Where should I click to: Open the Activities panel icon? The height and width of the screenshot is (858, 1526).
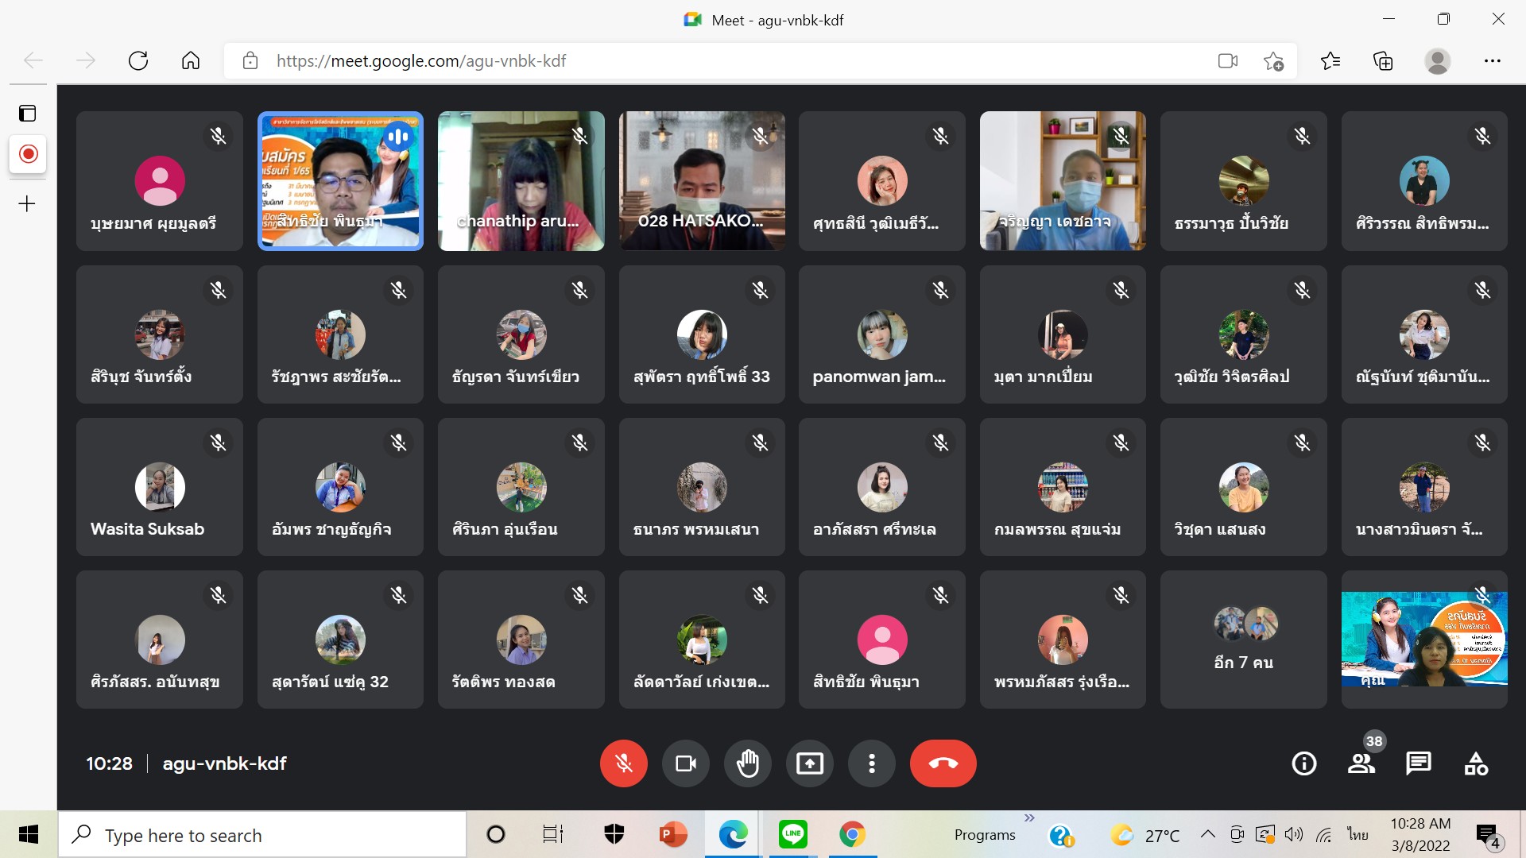pos(1476,763)
